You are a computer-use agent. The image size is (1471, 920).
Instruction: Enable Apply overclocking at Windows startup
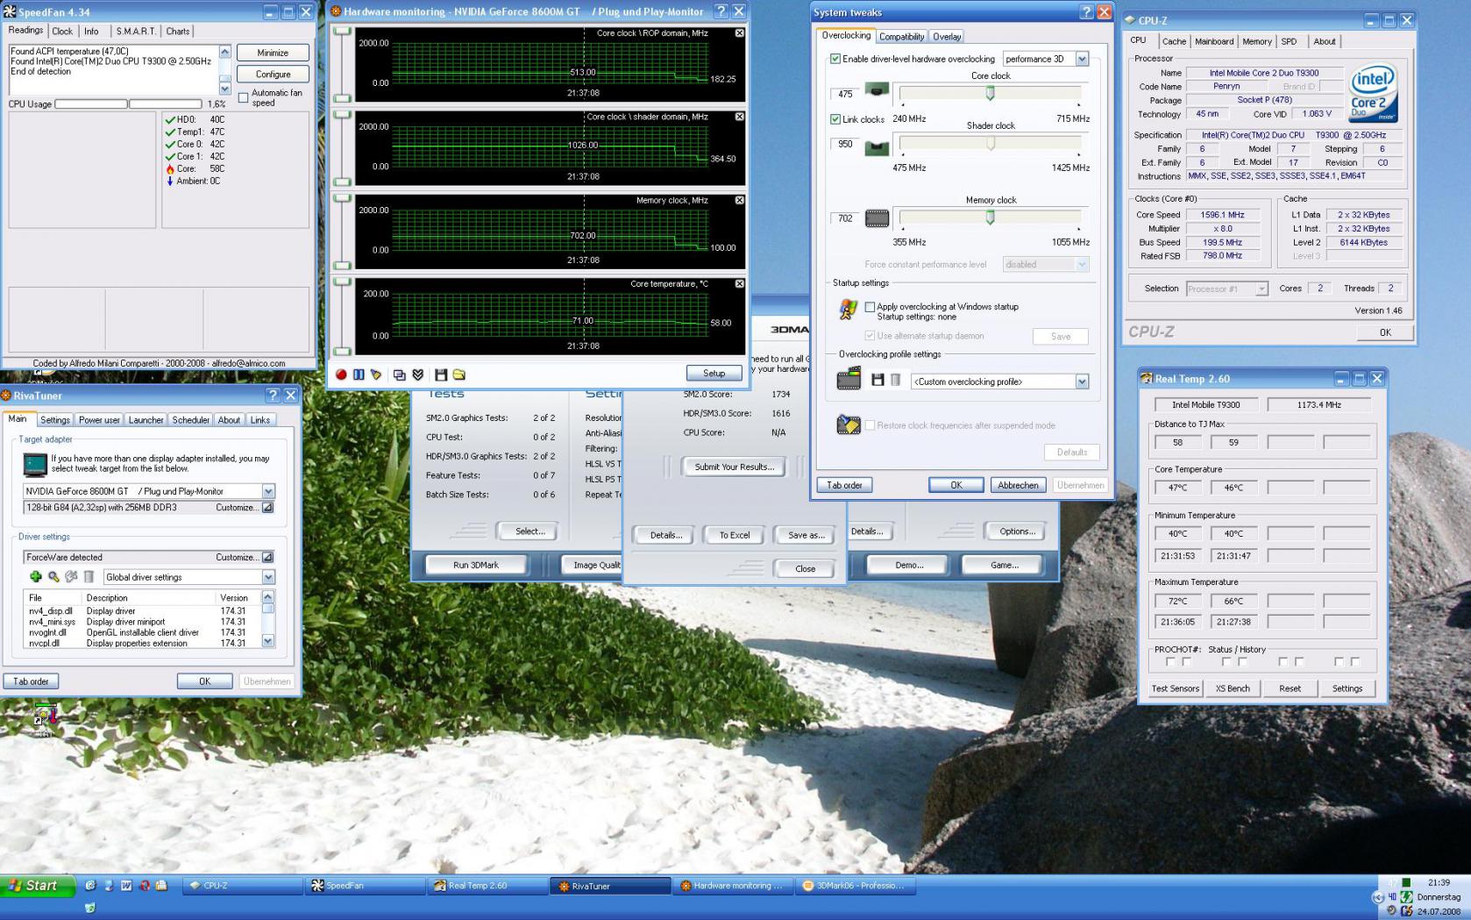(870, 307)
